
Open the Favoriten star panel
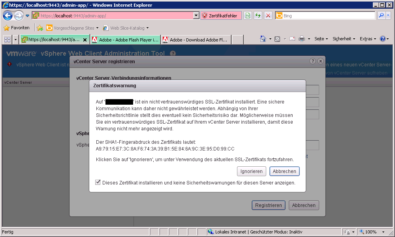point(17,28)
